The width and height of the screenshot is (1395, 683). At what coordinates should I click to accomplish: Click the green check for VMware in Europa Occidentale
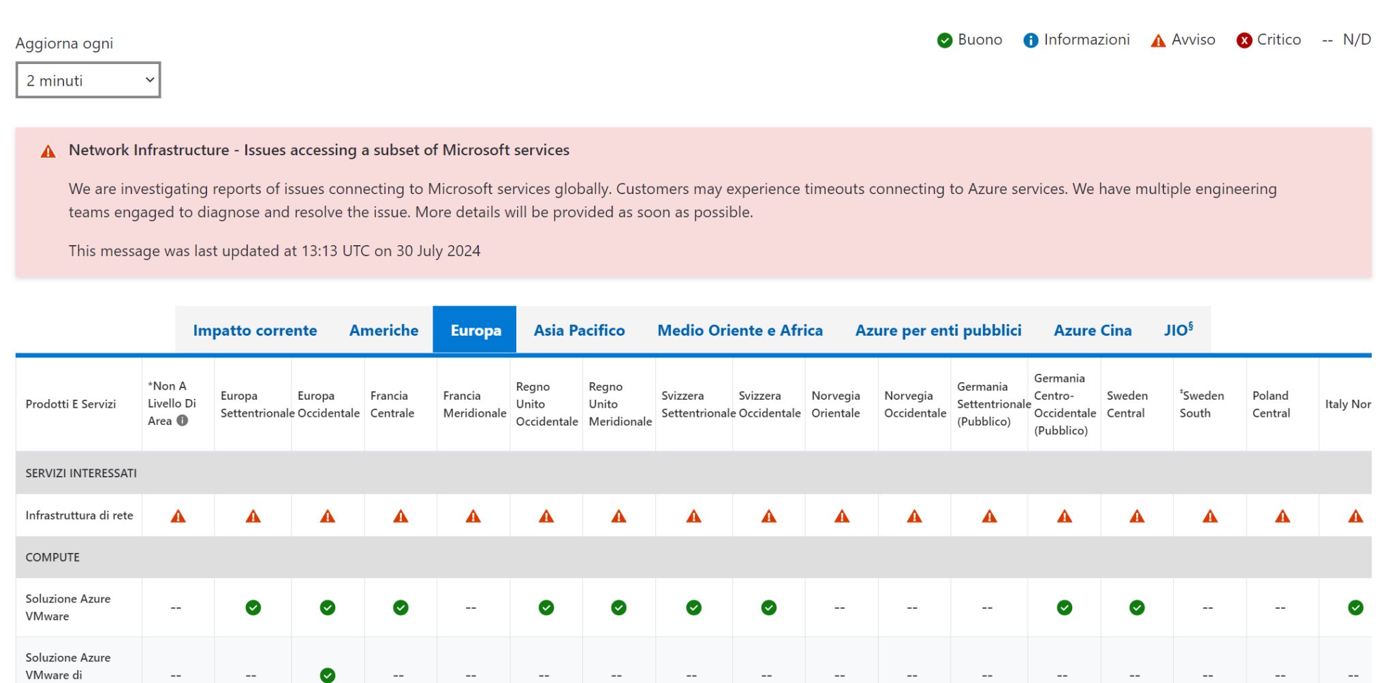pyautogui.click(x=328, y=607)
